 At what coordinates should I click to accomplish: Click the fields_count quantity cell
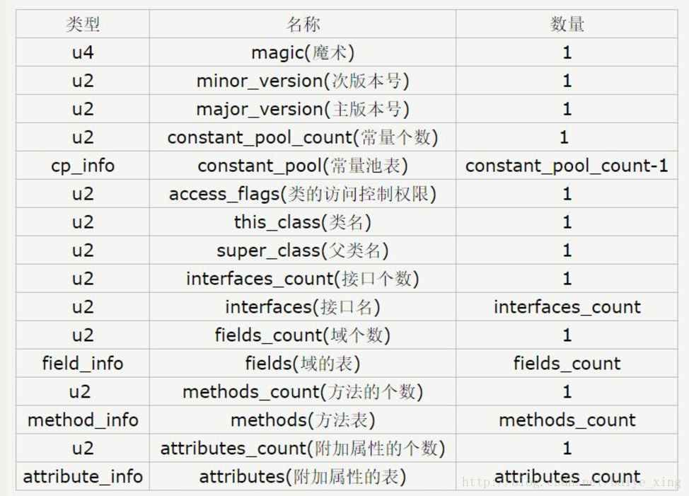click(x=567, y=363)
